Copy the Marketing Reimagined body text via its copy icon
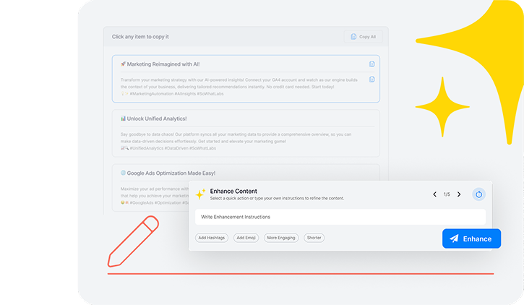Screen dimensions: 524x305 (x=372, y=80)
